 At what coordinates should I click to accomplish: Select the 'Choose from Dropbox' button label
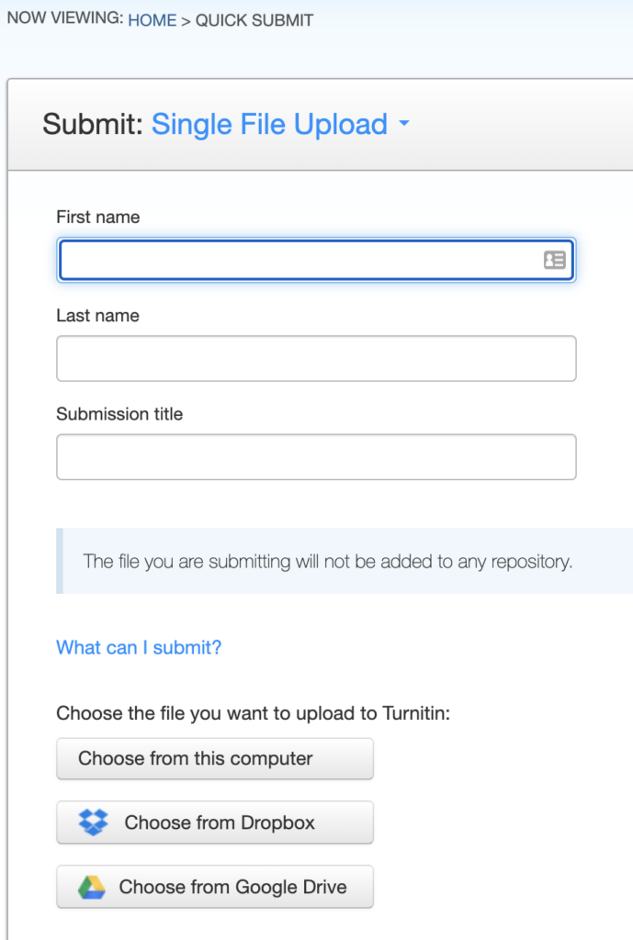coord(220,822)
